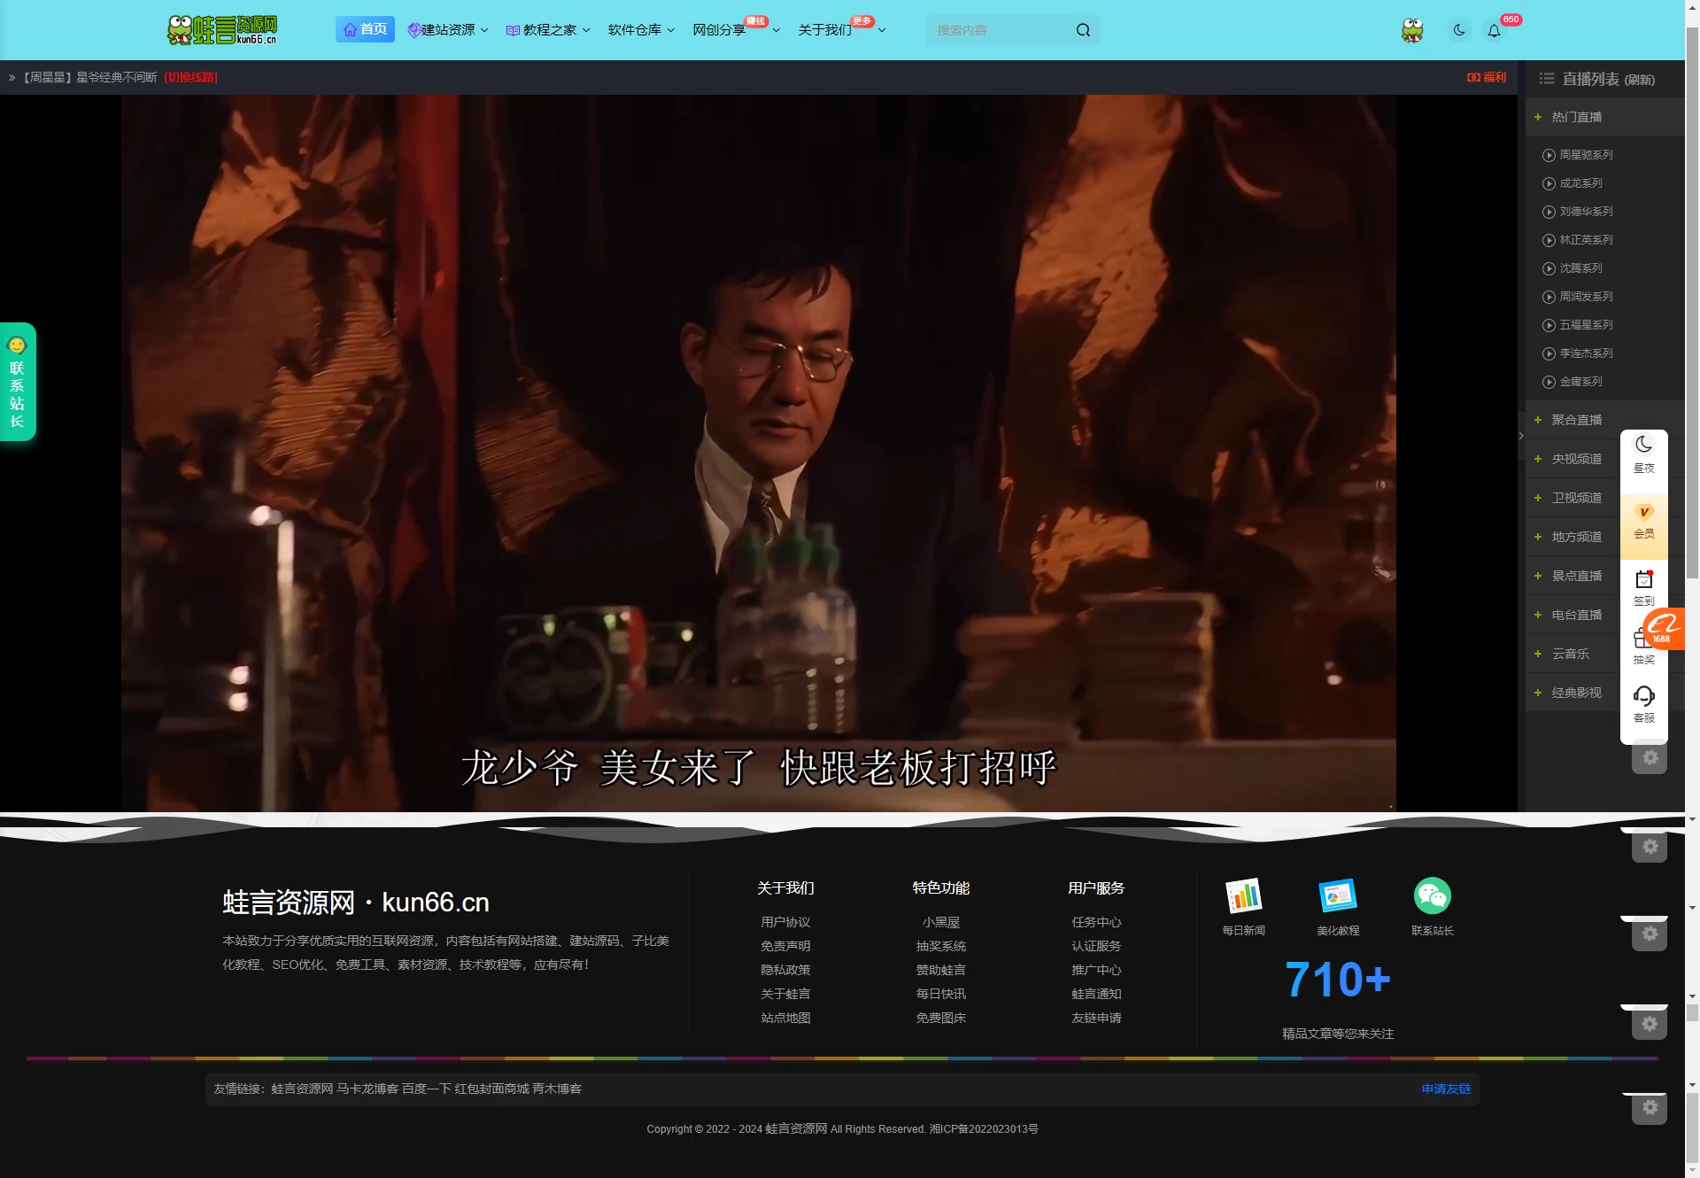Viewport: 1700px width, 1178px height.
Task: Open 软件仓库 dropdown menu
Action: (x=641, y=30)
